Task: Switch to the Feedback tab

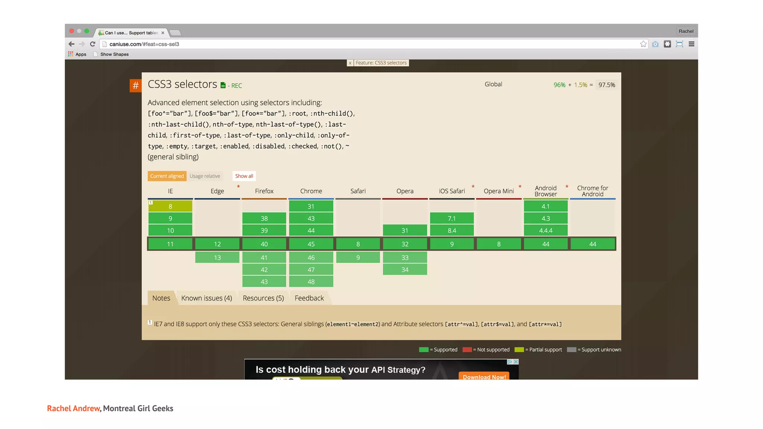Action: [x=309, y=298]
